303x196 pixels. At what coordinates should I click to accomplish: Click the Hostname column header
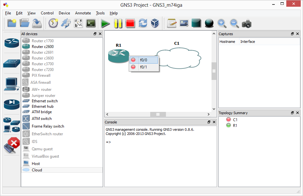tap(229, 42)
